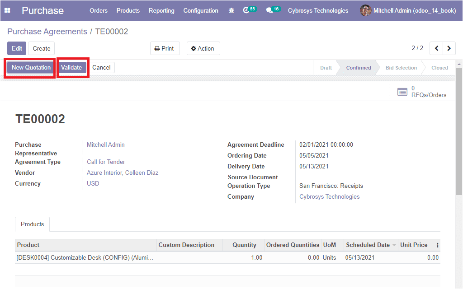
Task: Sort by Scheduled Date column header
Action: click(x=368, y=245)
